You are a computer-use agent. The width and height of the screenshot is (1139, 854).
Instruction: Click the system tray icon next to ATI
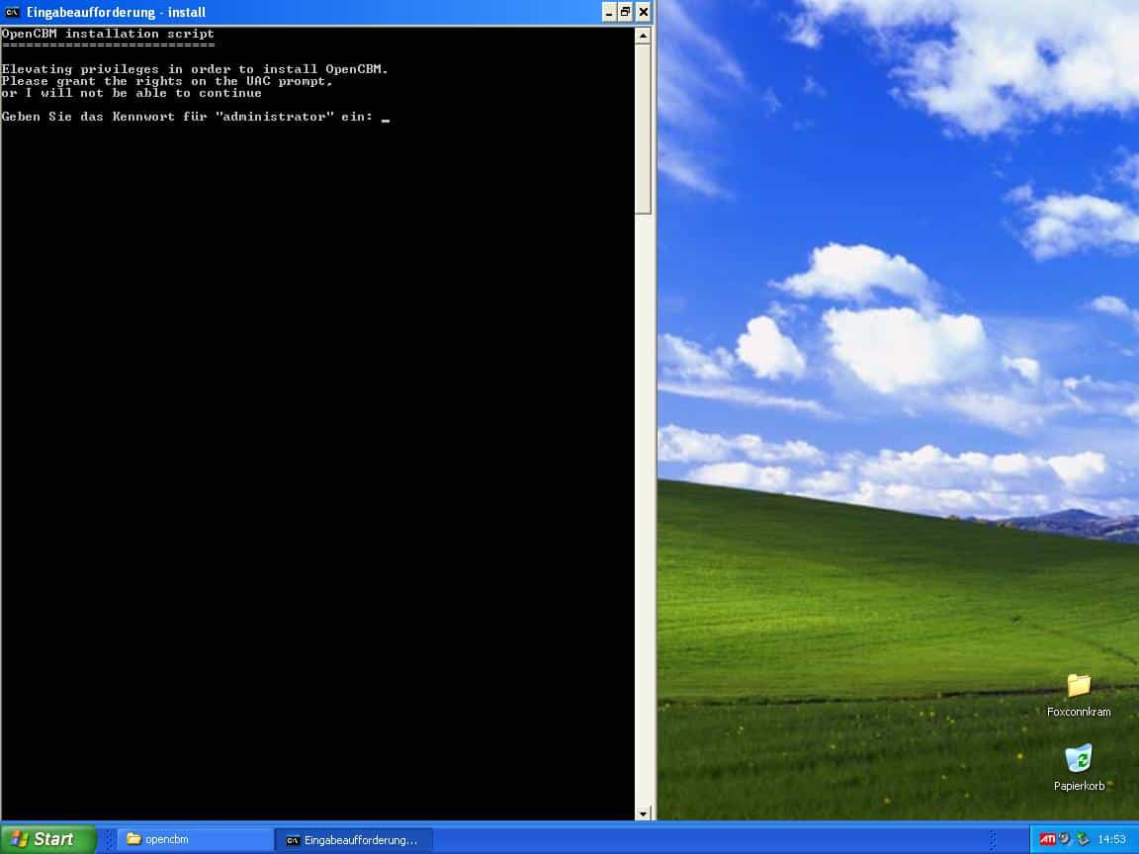click(x=1065, y=839)
